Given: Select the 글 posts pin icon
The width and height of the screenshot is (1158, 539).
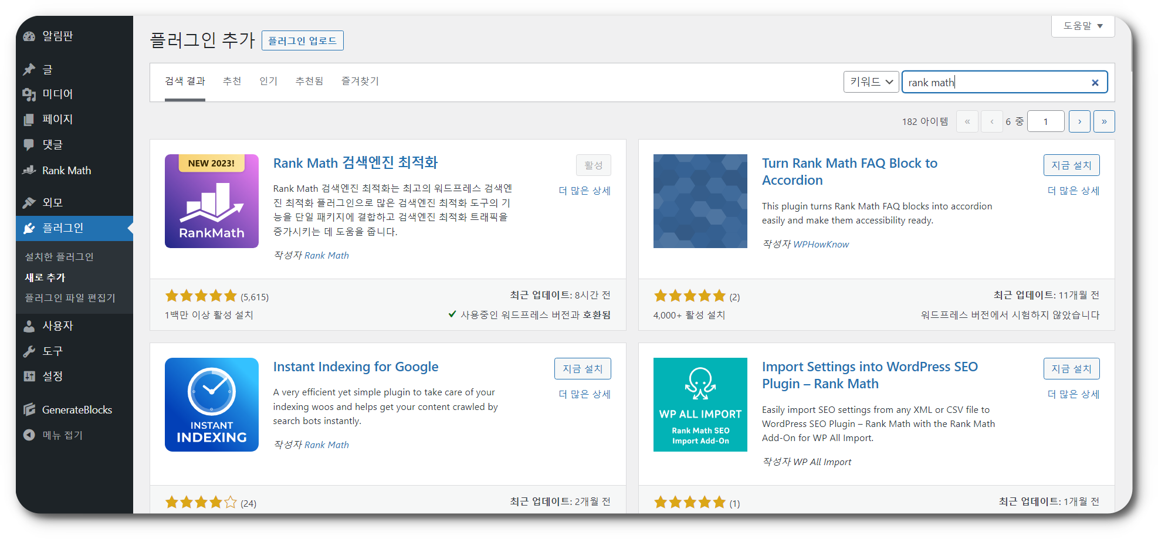Looking at the screenshot, I should tap(29, 69).
